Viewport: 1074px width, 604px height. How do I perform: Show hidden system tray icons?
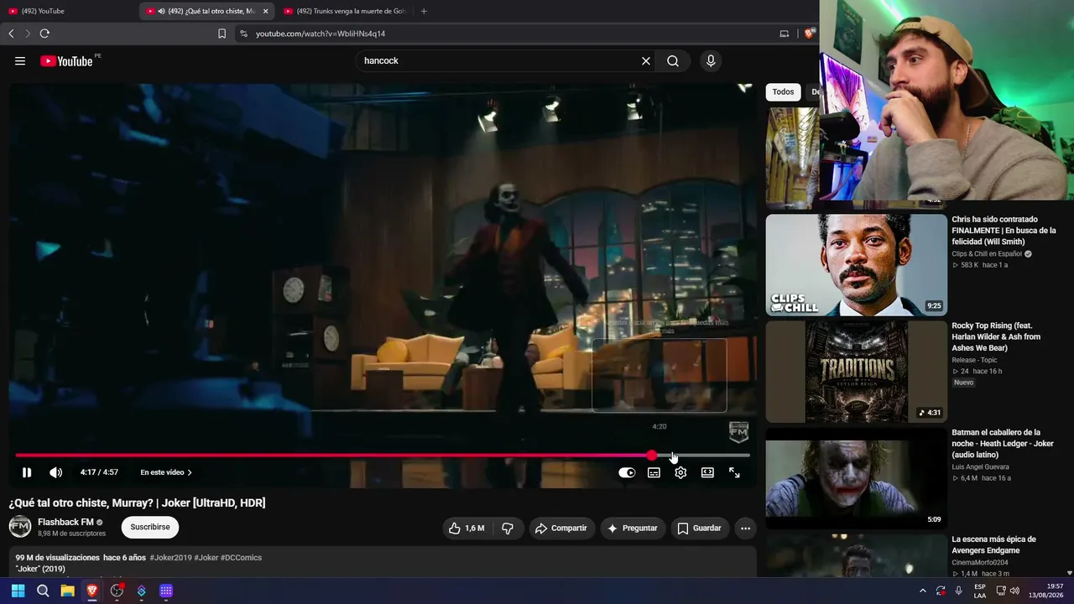[x=923, y=591]
